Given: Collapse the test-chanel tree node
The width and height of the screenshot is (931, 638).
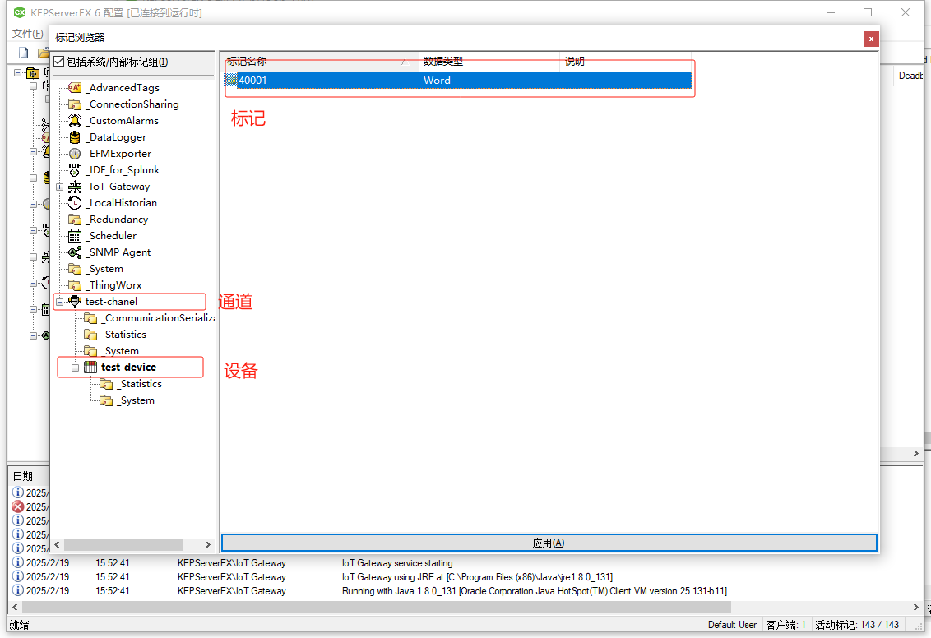Looking at the screenshot, I should point(59,302).
